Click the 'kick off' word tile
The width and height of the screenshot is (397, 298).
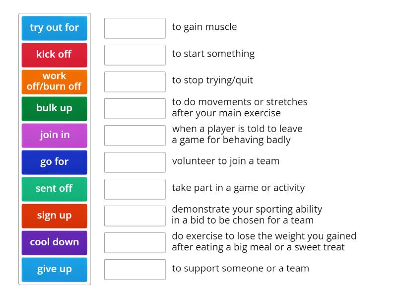click(54, 55)
